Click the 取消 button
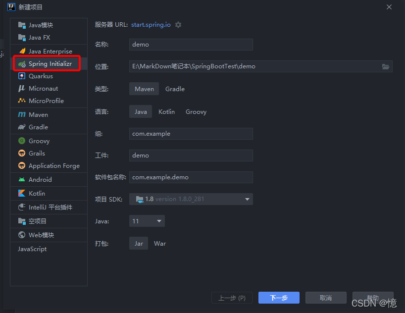This screenshot has height=313, width=405. click(x=326, y=298)
